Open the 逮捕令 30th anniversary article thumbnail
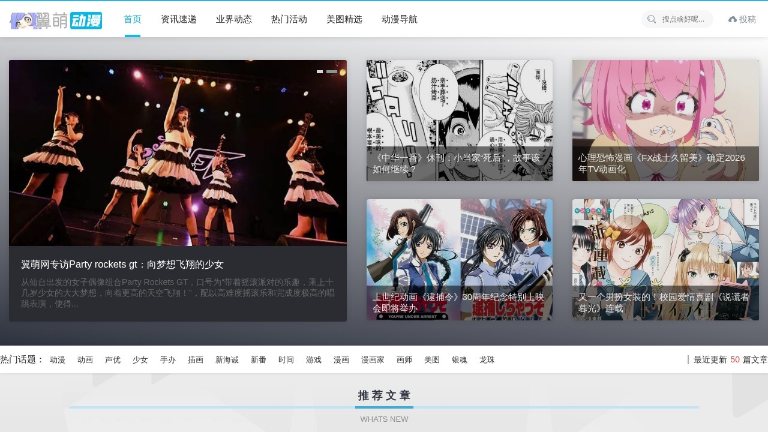Image resolution: width=768 pixels, height=432 pixels. click(x=459, y=259)
